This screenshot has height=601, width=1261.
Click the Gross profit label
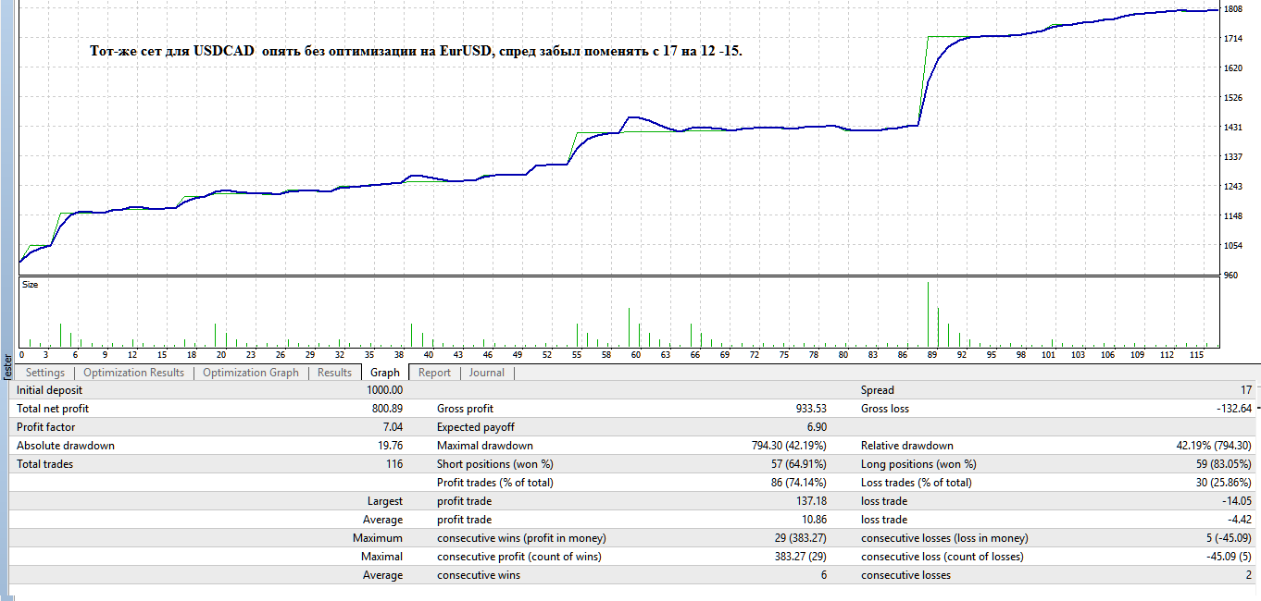465,409
